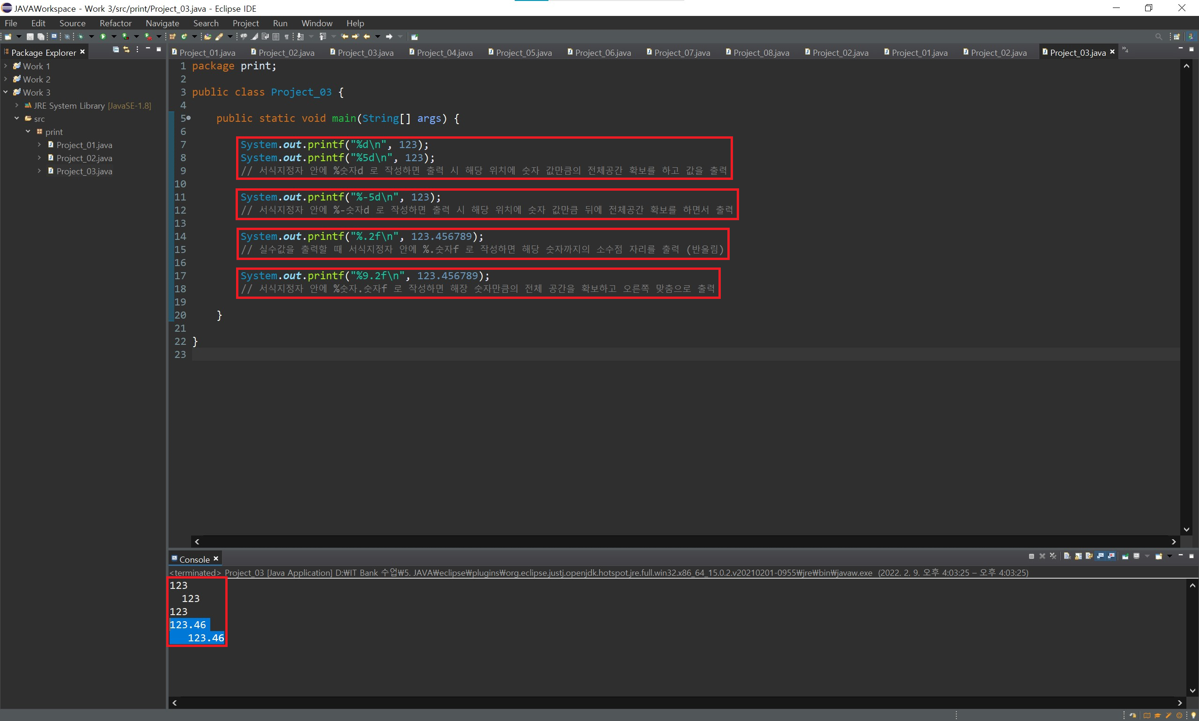Click the Search magnifier in toolbar
Image resolution: width=1199 pixels, height=721 pixels.
[1159, 37]
